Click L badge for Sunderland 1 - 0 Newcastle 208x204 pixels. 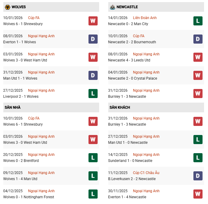point(198,158)
